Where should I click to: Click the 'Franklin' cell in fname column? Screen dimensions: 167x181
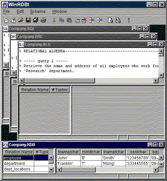coord(68,164)
